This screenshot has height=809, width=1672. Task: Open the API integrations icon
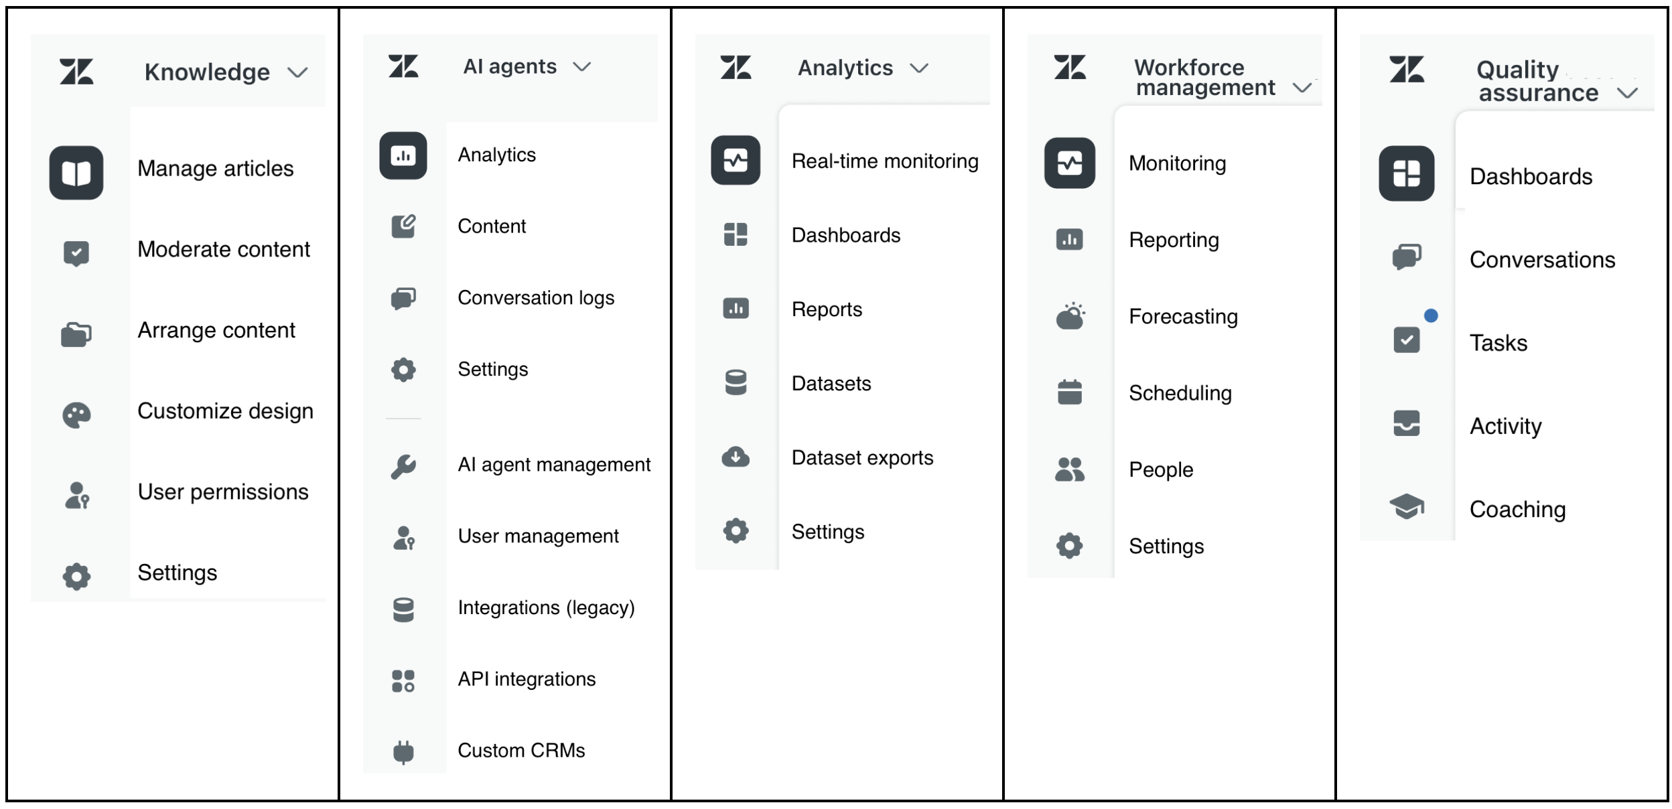(x=403, y=680)
